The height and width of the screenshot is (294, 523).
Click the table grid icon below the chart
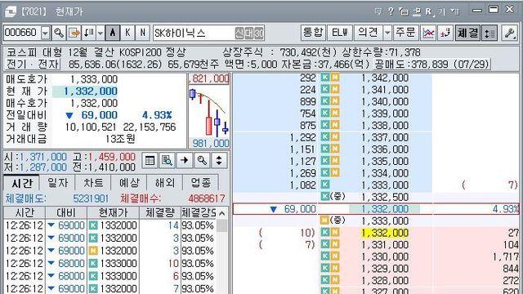coord(150,160)
